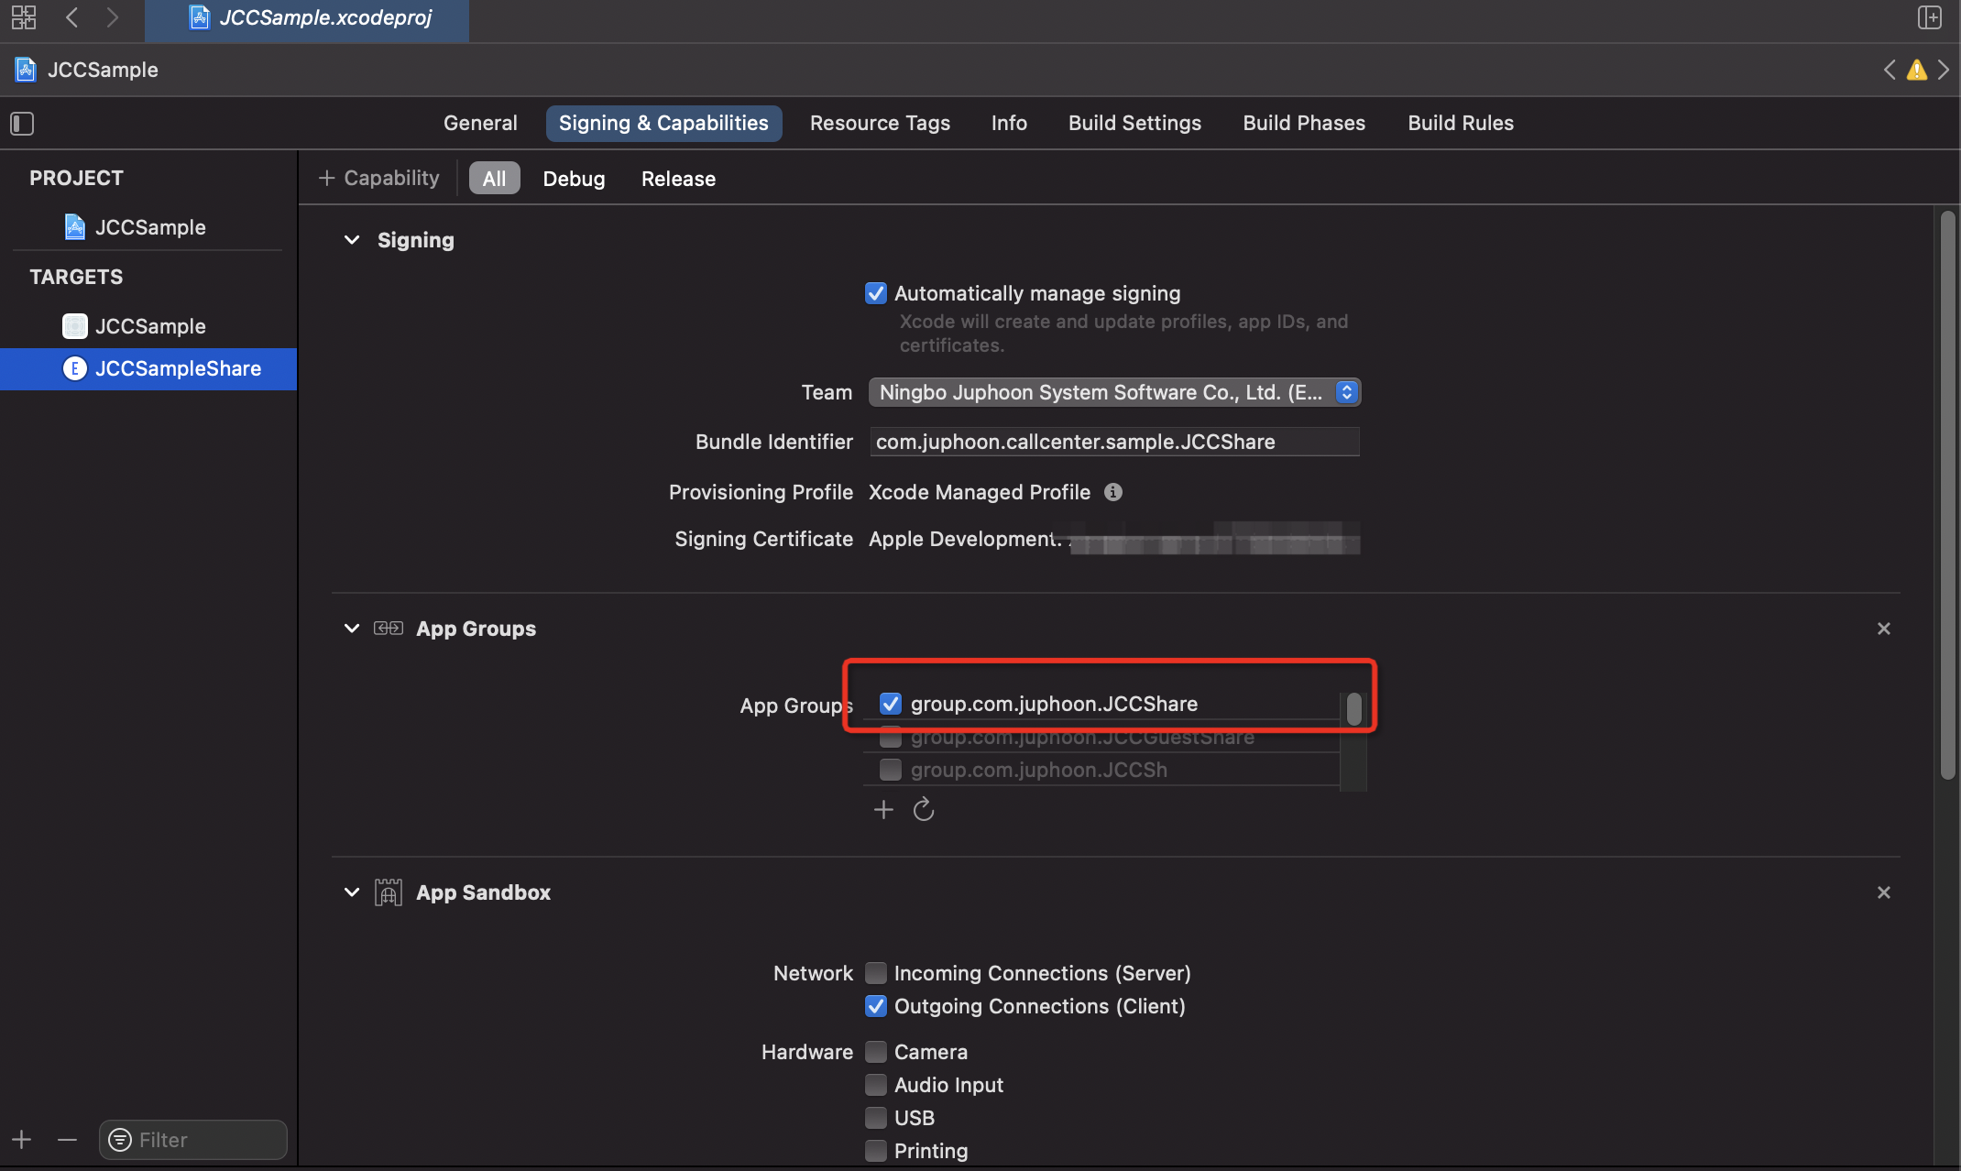This screenshot has width=1961, height=1171.
Task: Remove the App Groups capability
Action: point(1884,629)
